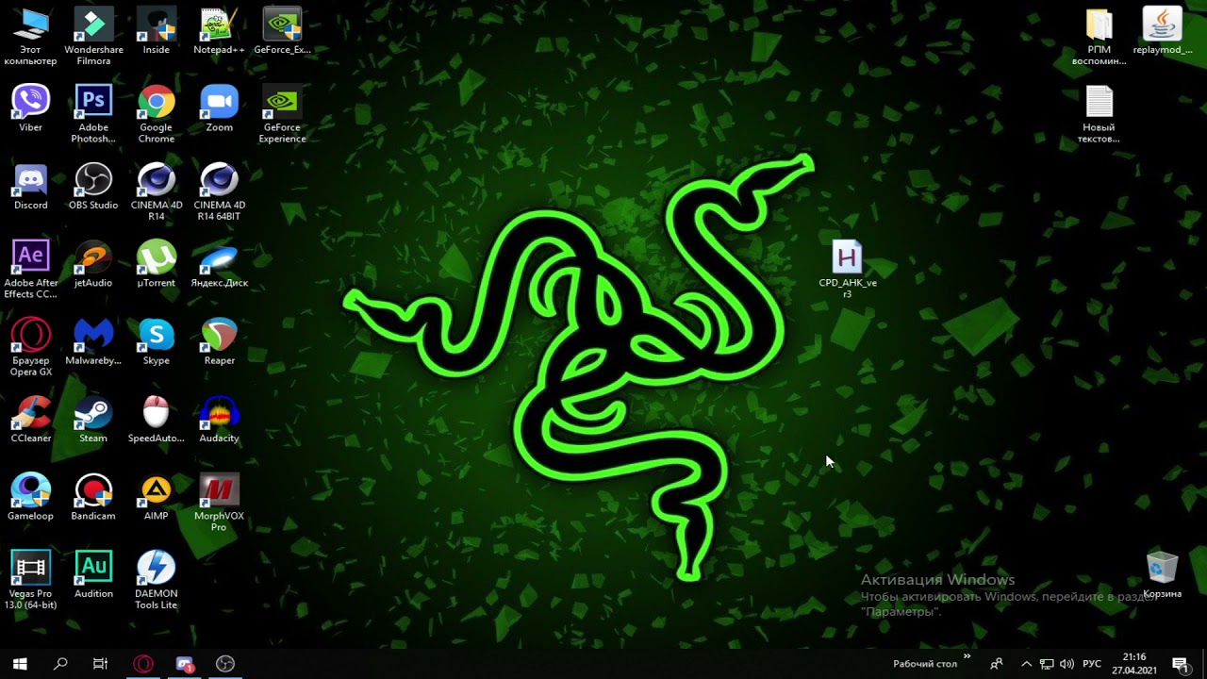Select DAEMON Tools Lite icon

[x=156, y=580]
